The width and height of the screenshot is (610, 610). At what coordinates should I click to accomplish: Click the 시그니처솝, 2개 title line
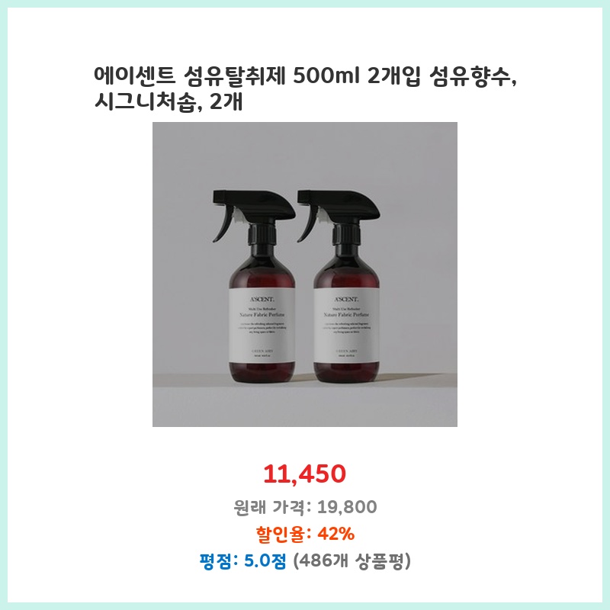169,102
